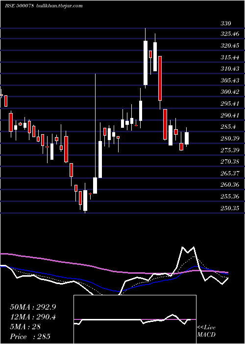Click the 330 price axis label
The image size is (245, 344).
pos(226,23)
